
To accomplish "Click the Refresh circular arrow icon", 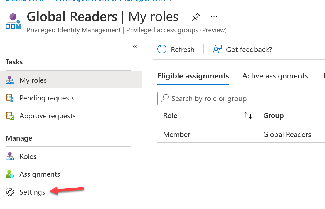I will [x=162, y=49].
